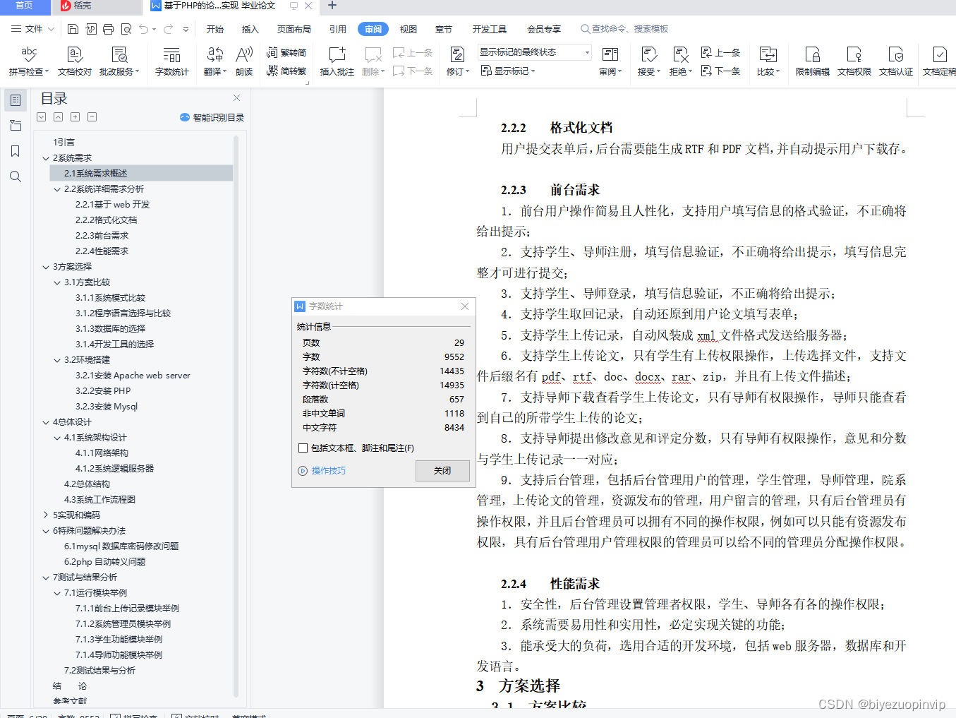Open document permissions (文档权限)
The image size is (956, 718).
coord(854,61)
